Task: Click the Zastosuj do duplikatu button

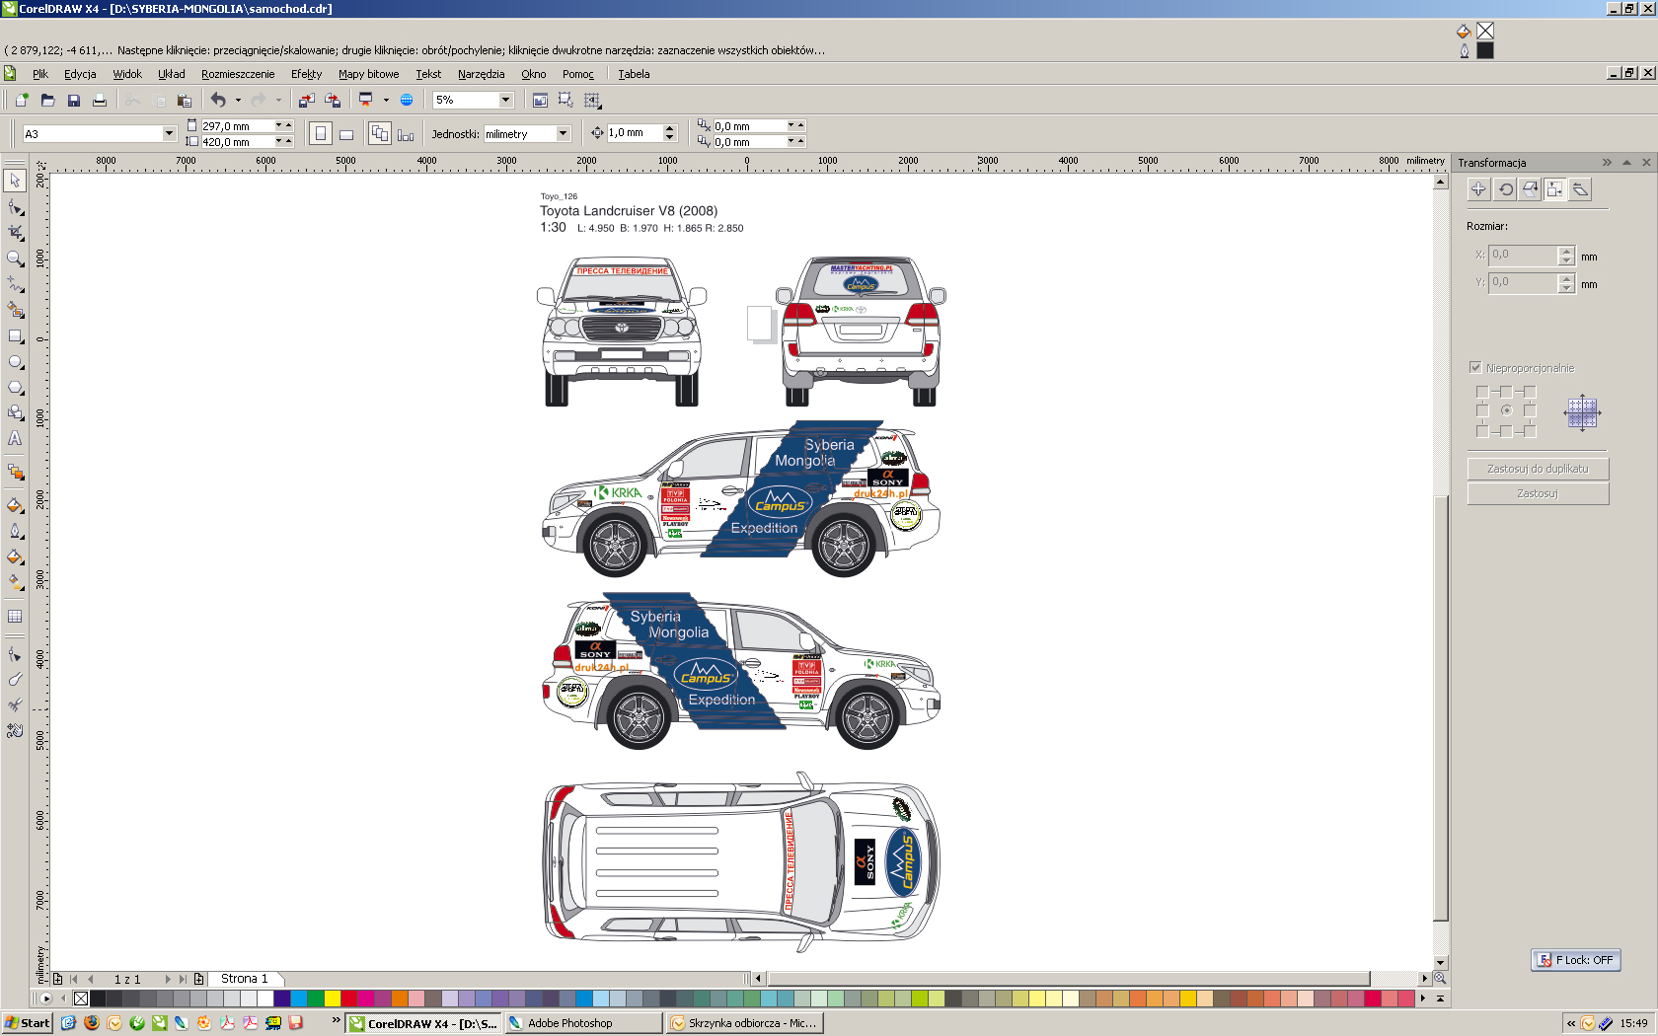Action: tap(1538, 469)
